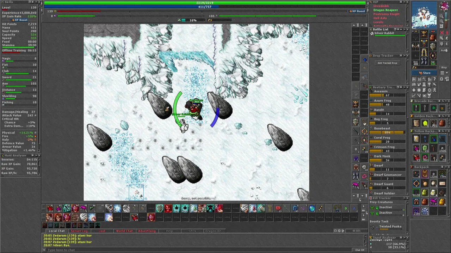Click the helmet equipment slot
The width and height of the screenshot is (451, 253).
click(x=424, y=34)
